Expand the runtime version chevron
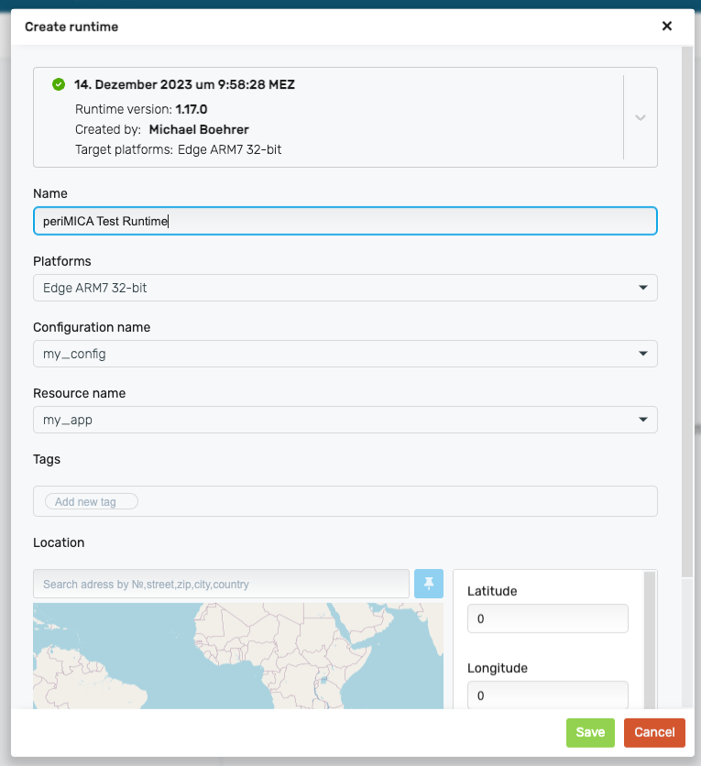 (641, 117)
